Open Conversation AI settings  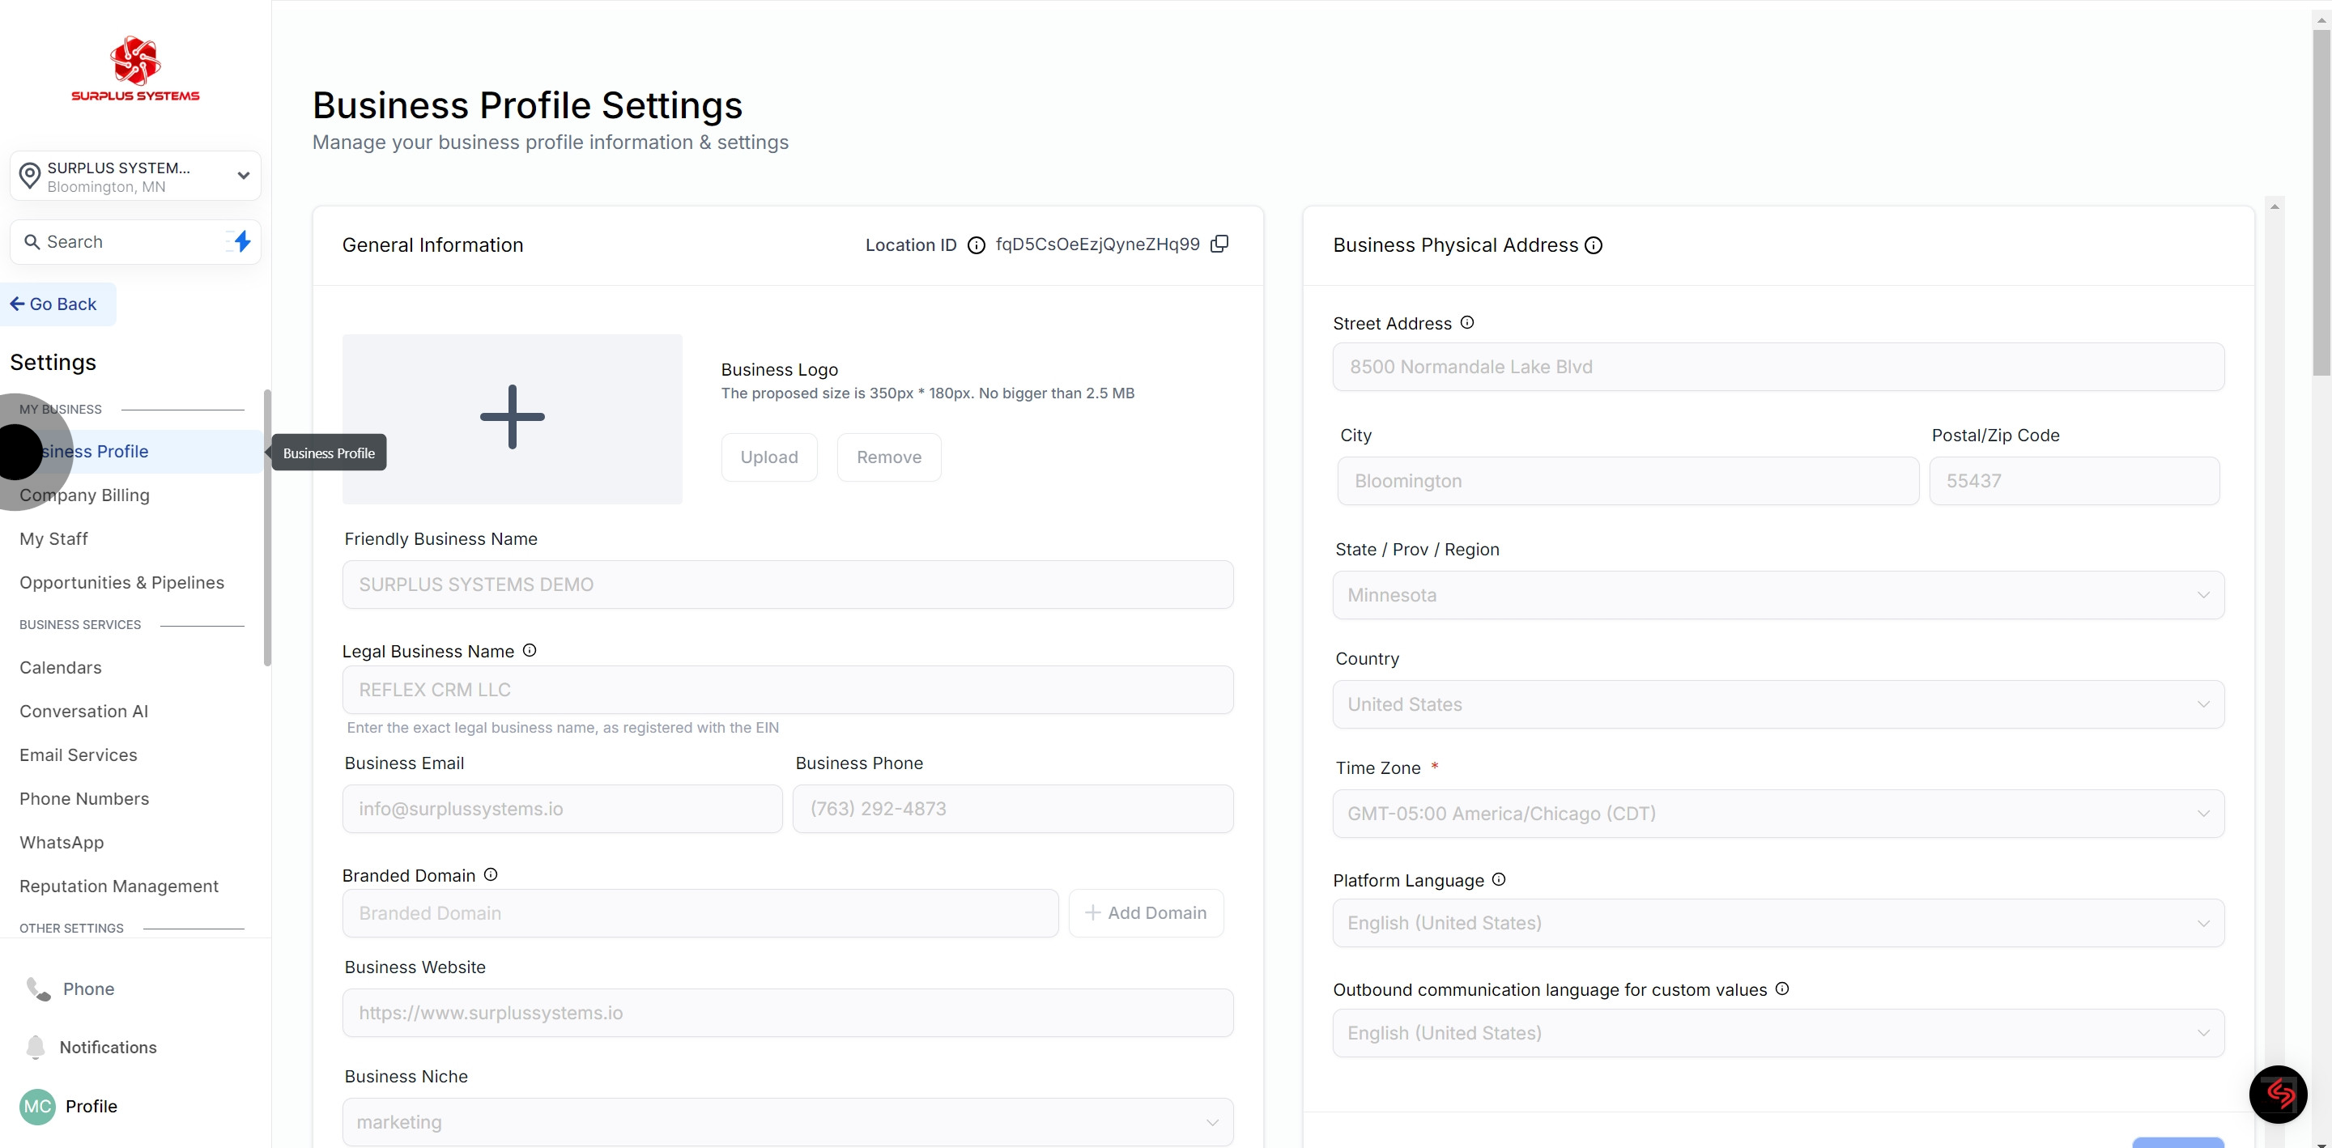click(x=83, y=711)
